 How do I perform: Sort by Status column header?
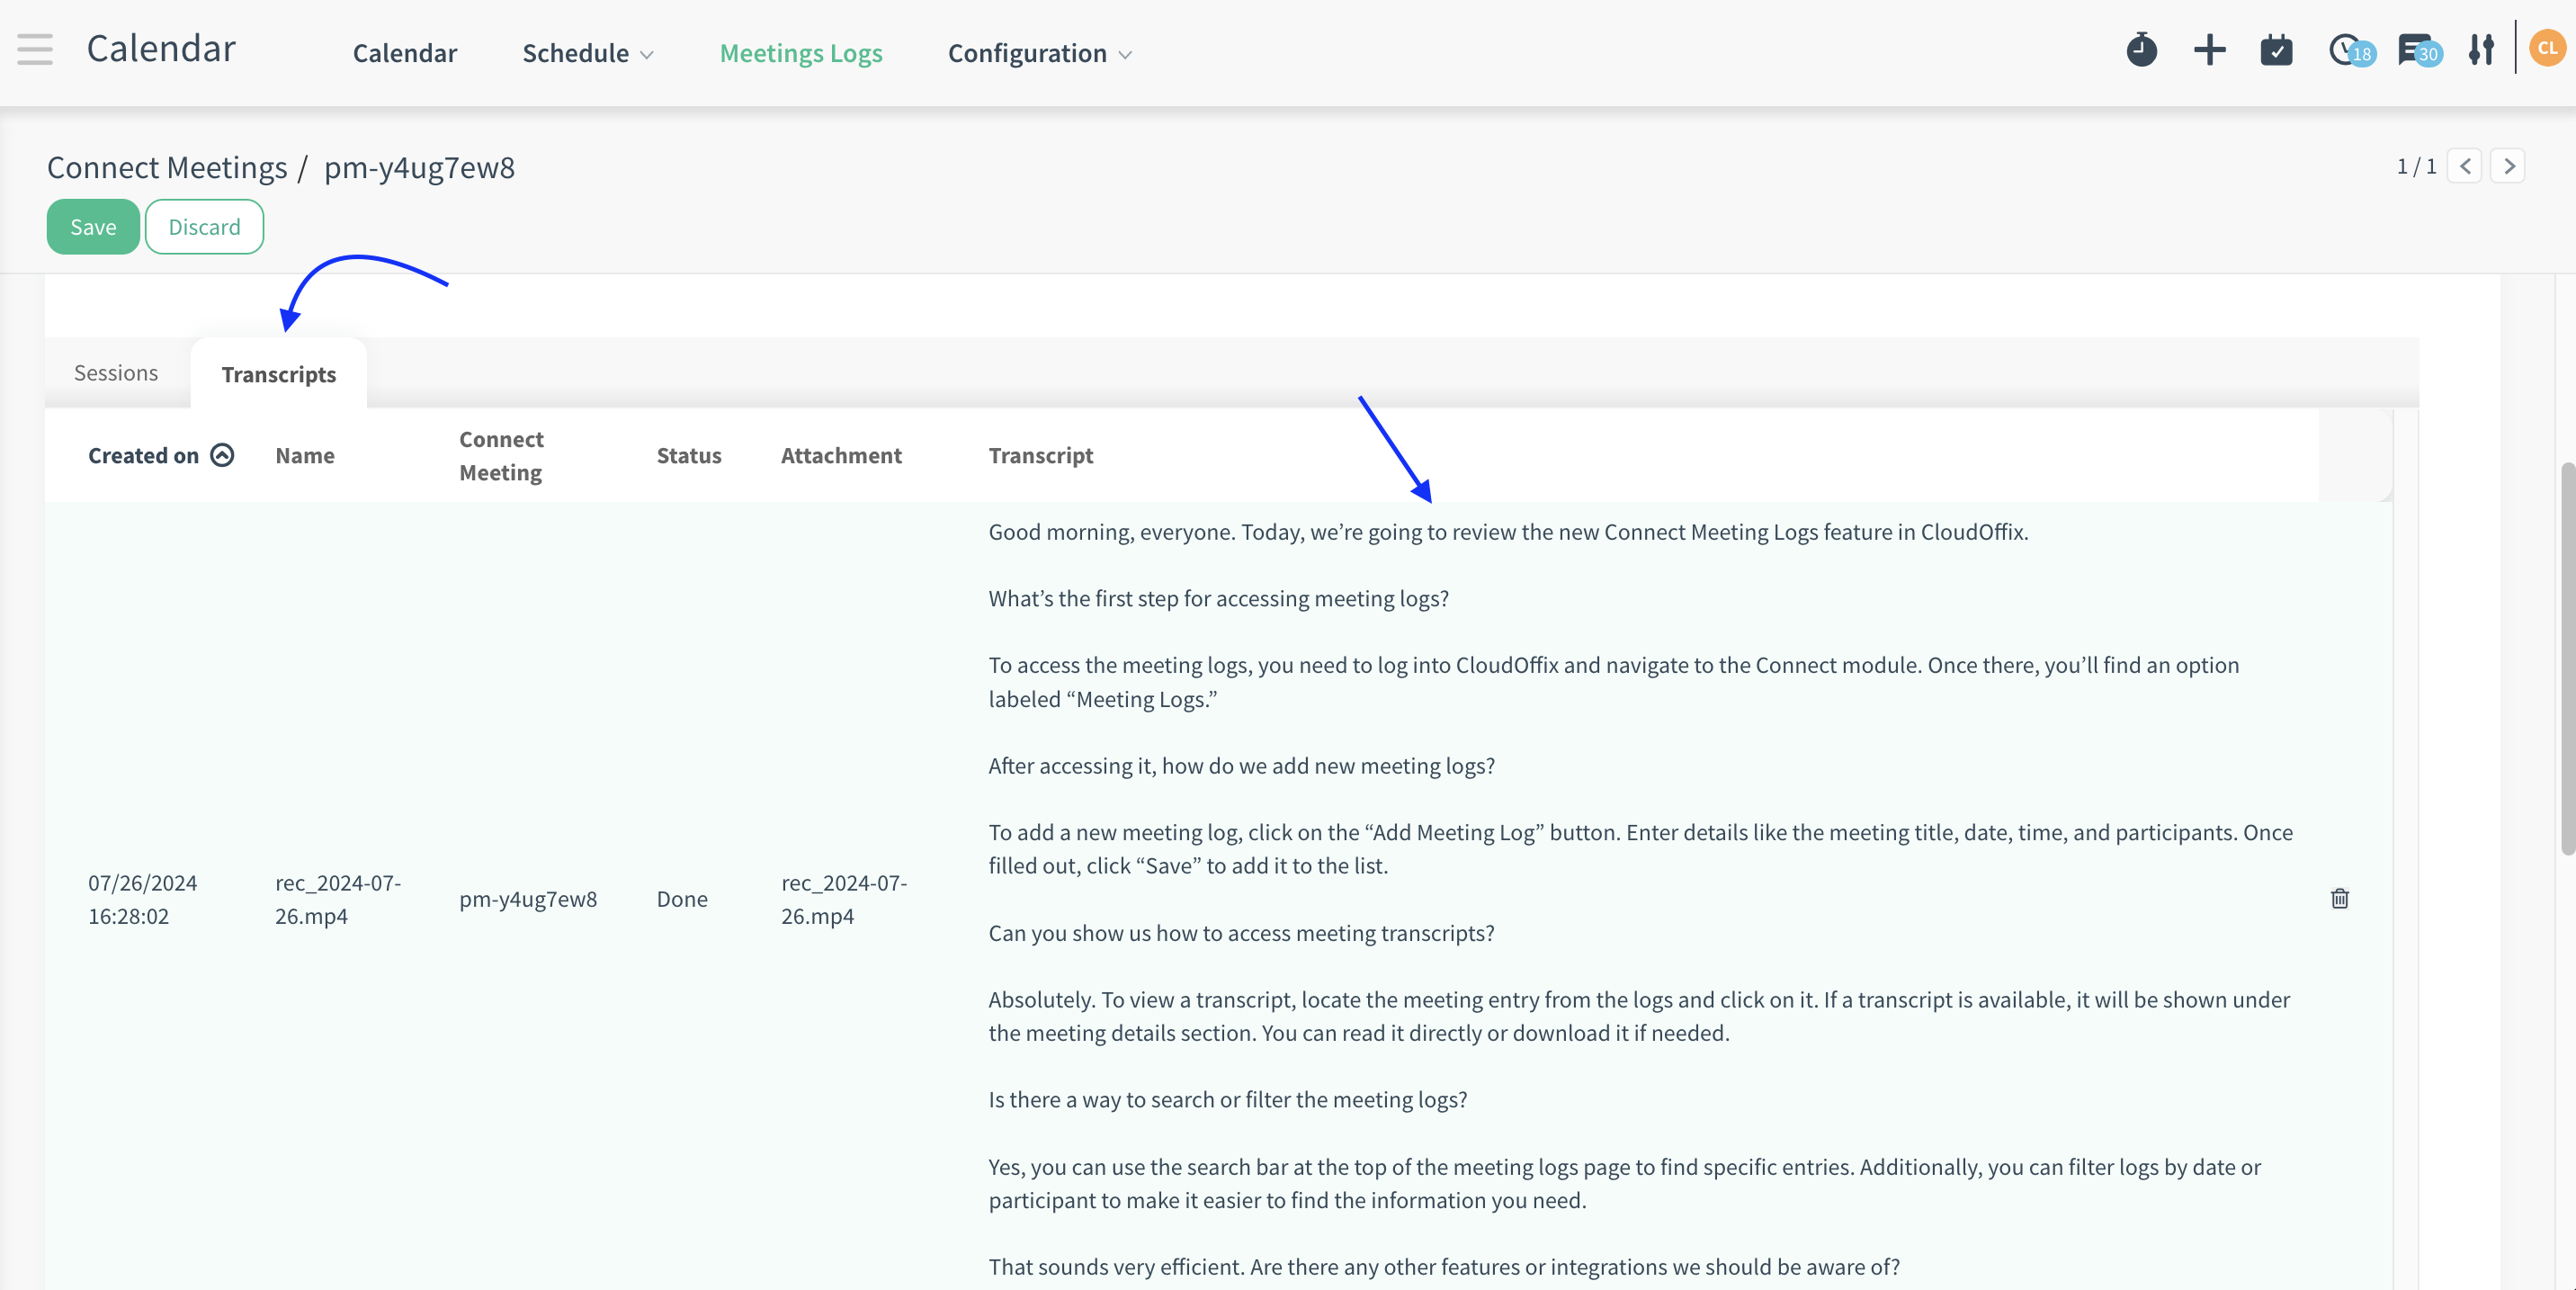pos(688,455)
